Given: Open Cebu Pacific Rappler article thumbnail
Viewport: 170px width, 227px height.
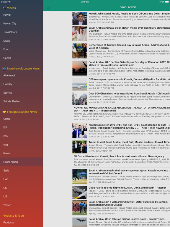Looking at the screenshot, I should [x=80, y=192].
